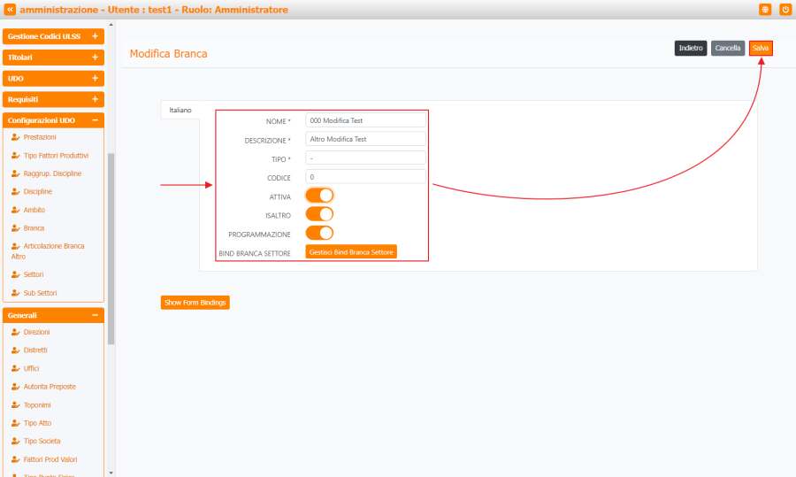Open the Branca menu item

pyautogui.click(x=34, y=228)
